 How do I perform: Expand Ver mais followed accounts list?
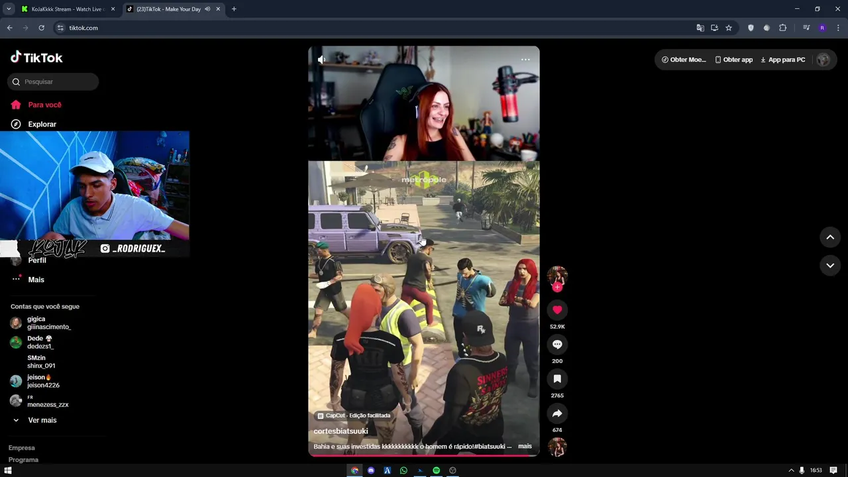34,420
